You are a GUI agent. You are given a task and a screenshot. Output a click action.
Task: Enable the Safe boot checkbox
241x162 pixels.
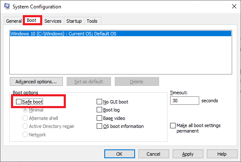tap(19, 101)
